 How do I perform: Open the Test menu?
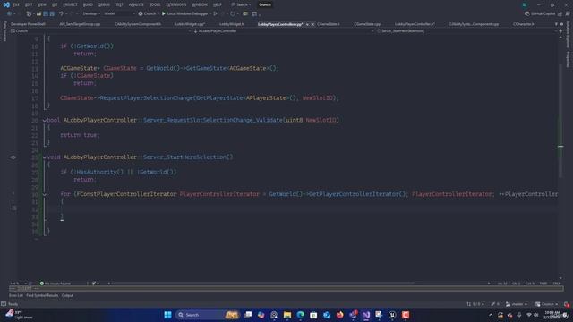[119, 4]
